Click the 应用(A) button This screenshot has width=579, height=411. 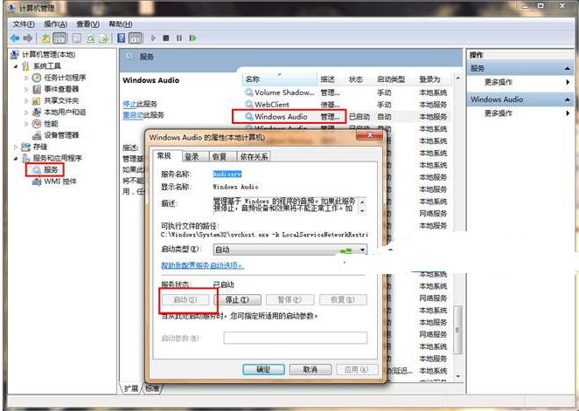[x=357, y=369]
